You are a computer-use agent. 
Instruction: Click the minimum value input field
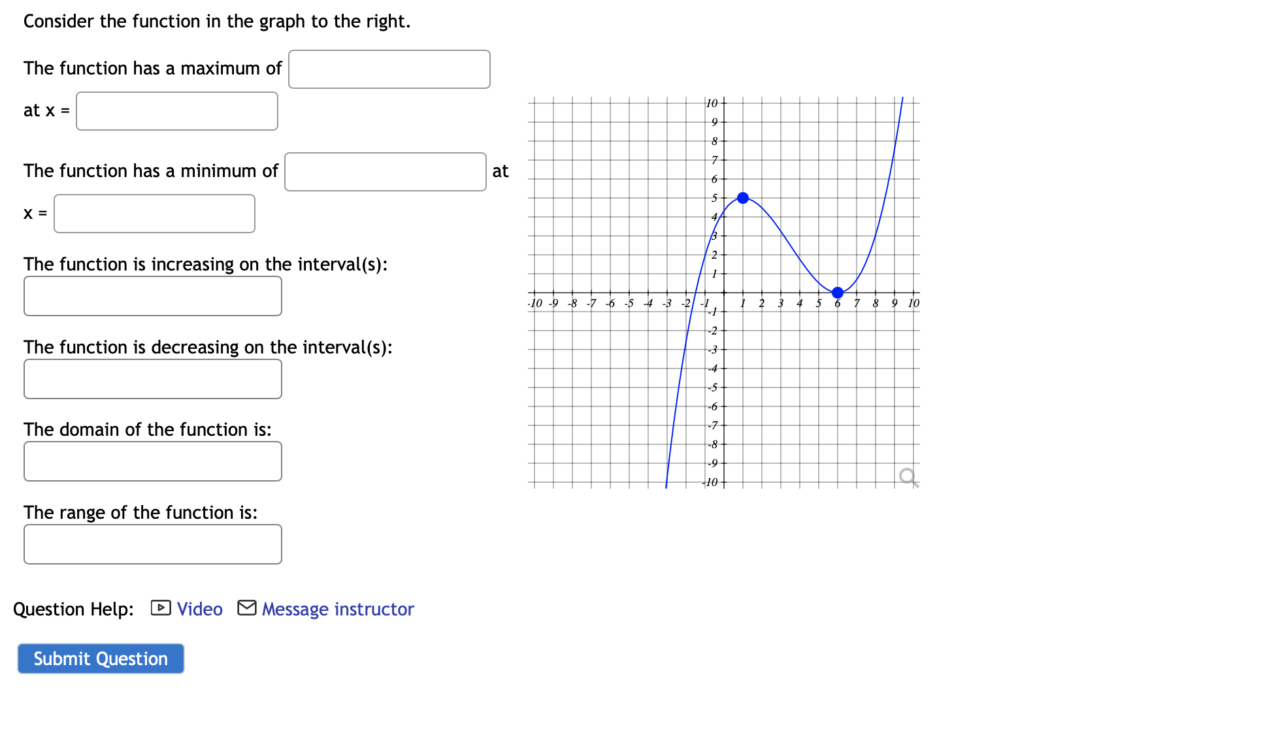pyautogui.click(x=386, y=172)
